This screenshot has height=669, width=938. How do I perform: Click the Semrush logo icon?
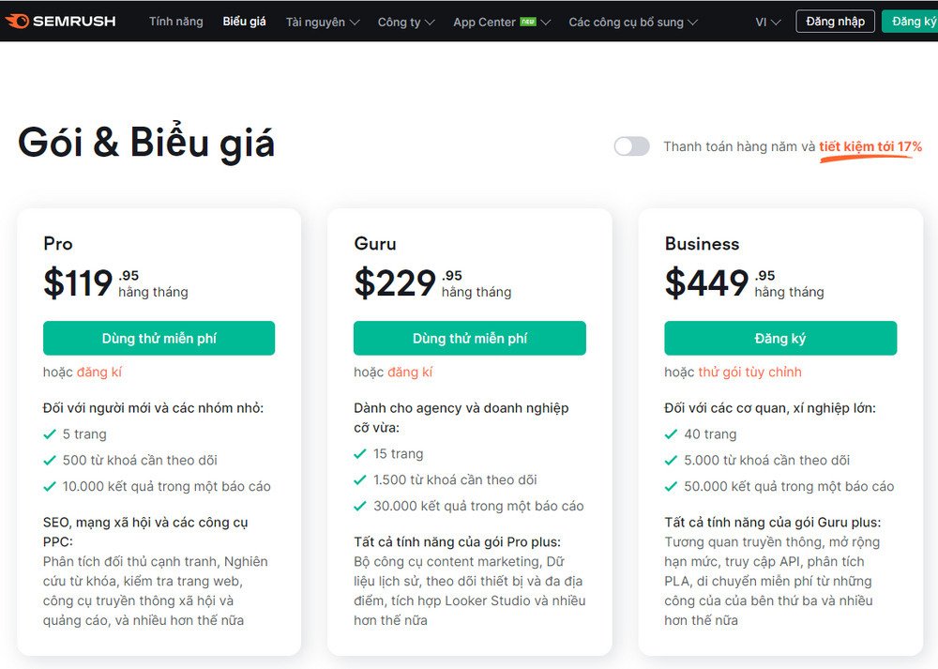click(16, 20)
